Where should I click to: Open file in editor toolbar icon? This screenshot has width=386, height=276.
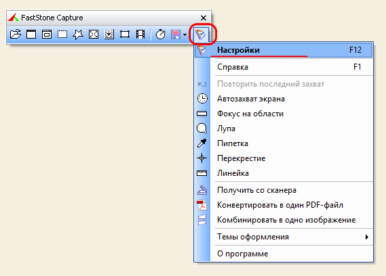[16, 34]
